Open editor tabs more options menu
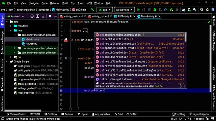The image size is (216, 121). click(x=209, y=16)
